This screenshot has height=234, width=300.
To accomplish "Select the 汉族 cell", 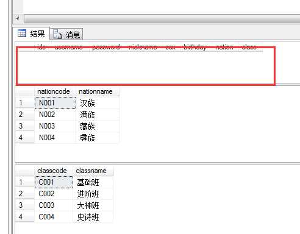I will point(98,103).
